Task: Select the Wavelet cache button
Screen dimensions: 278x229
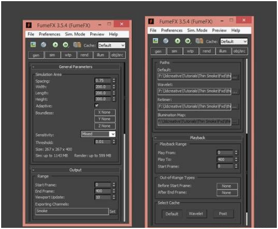Action: pos(196,214)
